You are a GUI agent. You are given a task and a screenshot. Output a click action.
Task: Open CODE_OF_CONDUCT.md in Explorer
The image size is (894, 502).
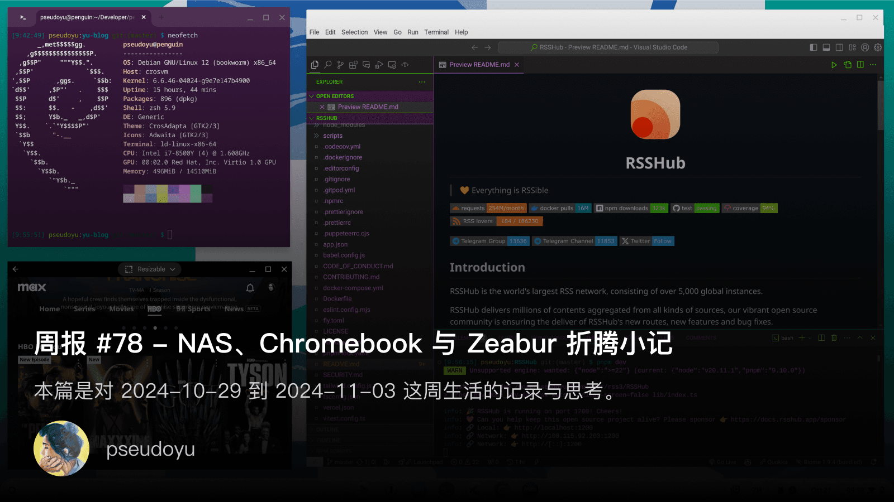(358, 266)
